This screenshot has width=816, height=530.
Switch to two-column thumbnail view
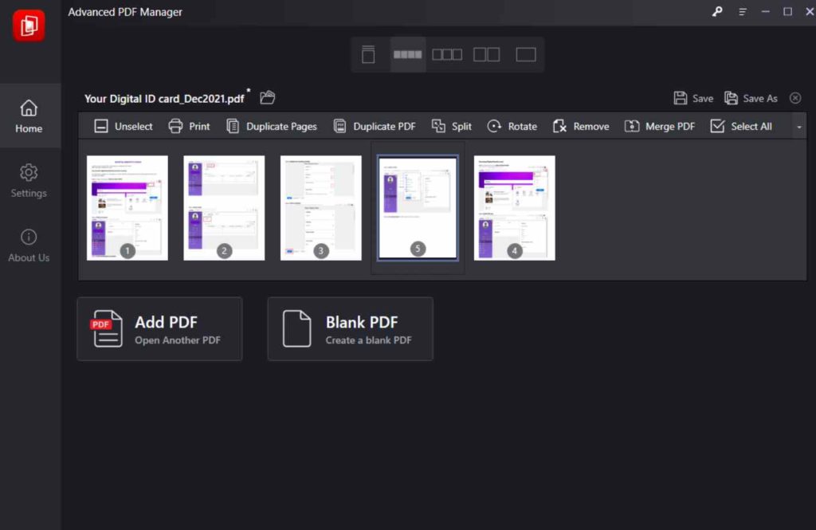487,54
